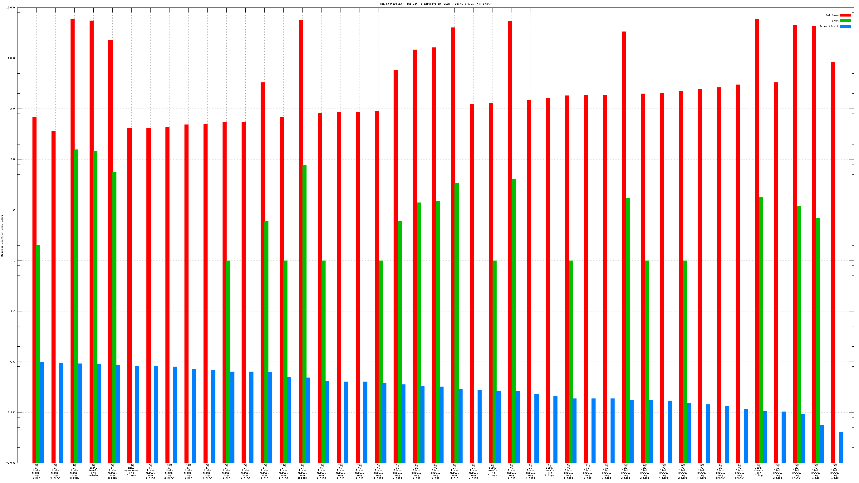Click the Message Count or Spam Score axis label
Image resolution: width=859 pixels, height=483 pixels.
(x=2, y=235)
